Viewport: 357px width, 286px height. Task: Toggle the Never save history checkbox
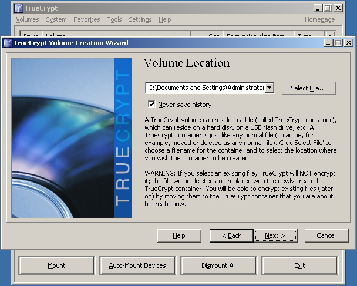[151, 105]
